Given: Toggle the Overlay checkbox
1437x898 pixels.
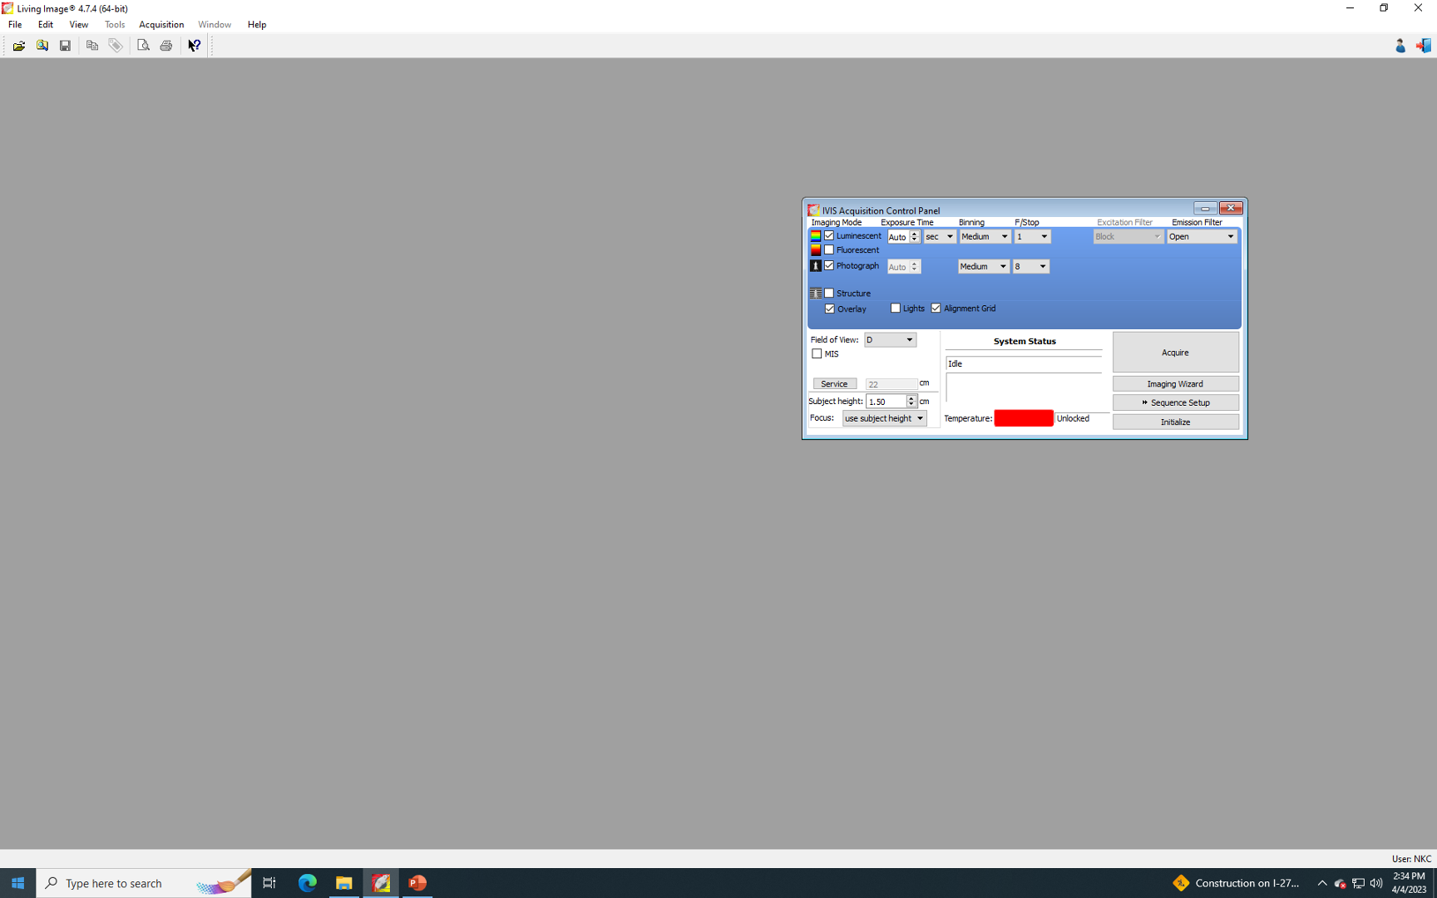Looking at the screenshot, I should click(830, 309).
